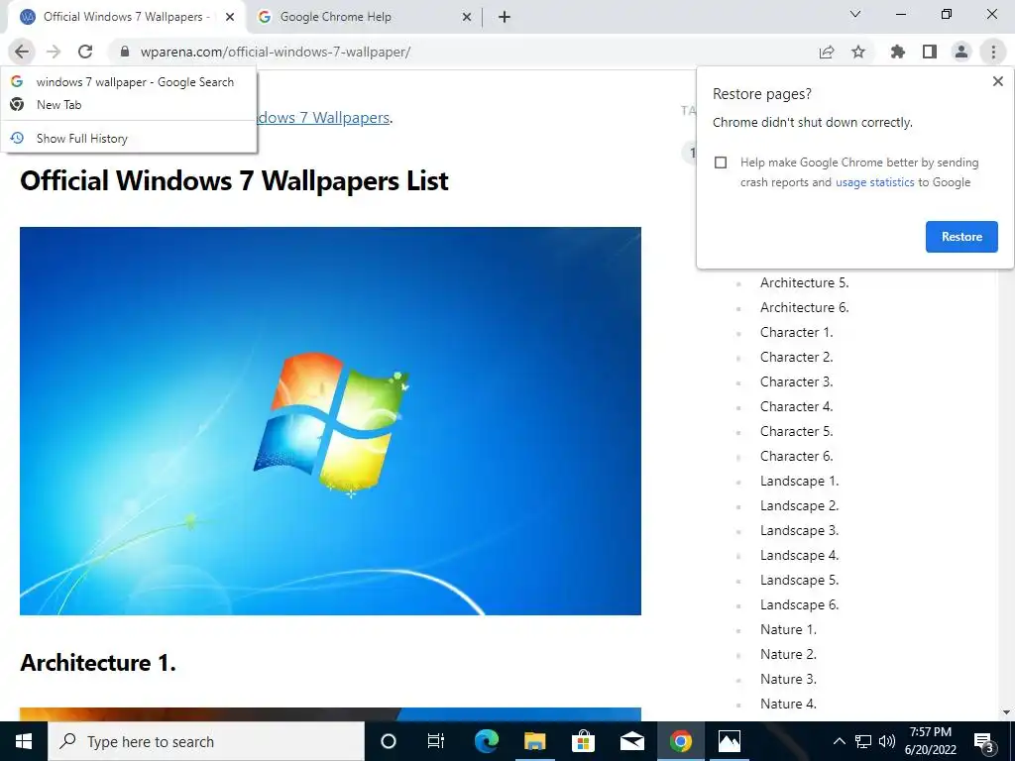The height and width of the screenshot is (761, 1015).
Task: Open Task View on taskbar
Action: 436,741
